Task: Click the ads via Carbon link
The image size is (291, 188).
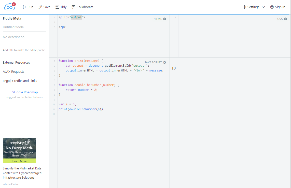Action: pyautogui.click(x=11, y=184)
